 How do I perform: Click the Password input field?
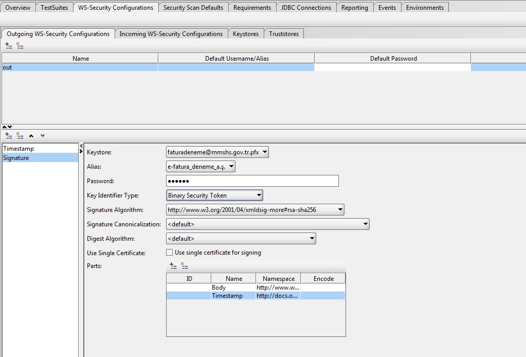click(252, 181)
